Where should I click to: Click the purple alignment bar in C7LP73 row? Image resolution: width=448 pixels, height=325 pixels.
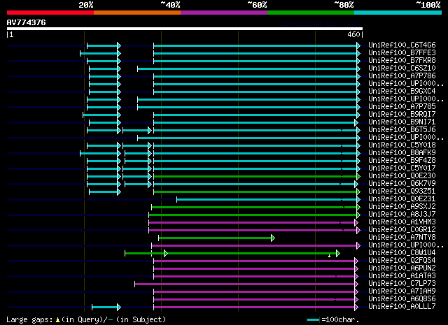(246, 284)
